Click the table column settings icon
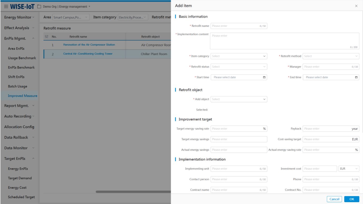The image size is (363, 204). (47, 37)
